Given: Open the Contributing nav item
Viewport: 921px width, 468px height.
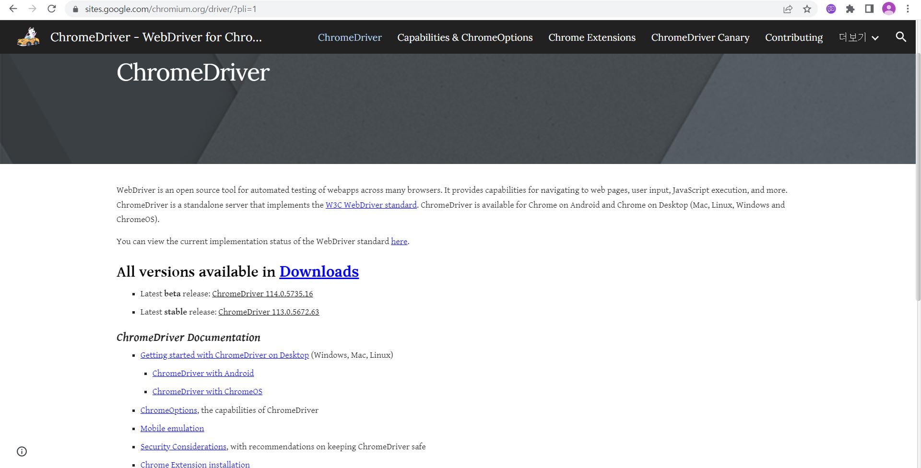Looking at the screenshot, I should (794, 37).
